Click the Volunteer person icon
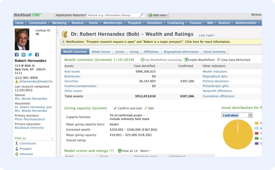 17,154
